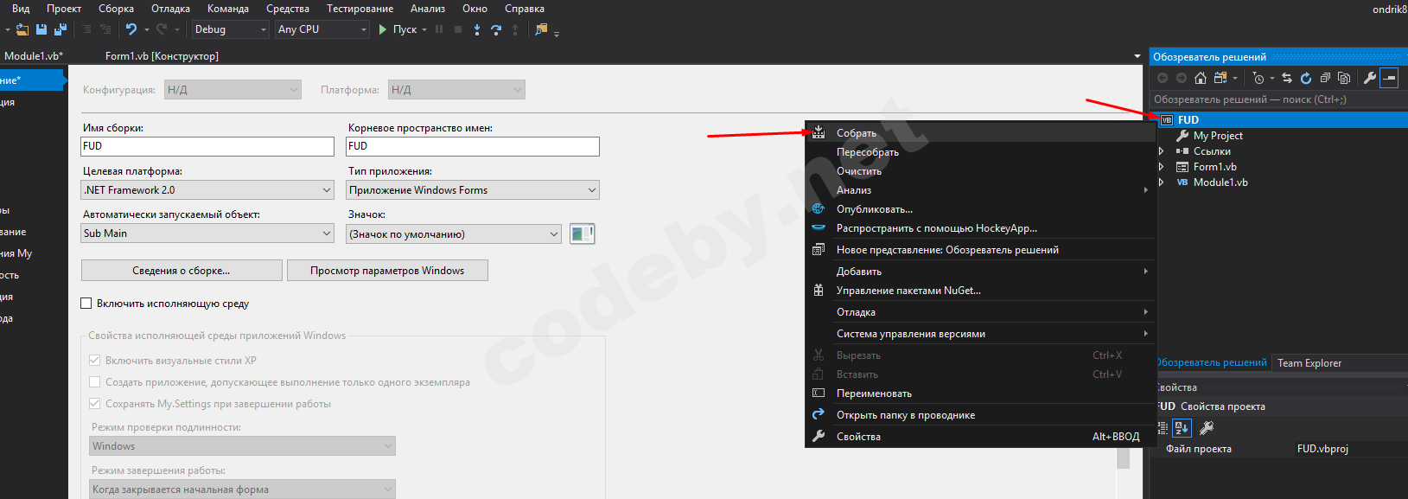Image resolution: width=1408 pixels, height=499 pixels.
Task: Select Опубликовать... from context menu
Action: (x=980, y=209)
